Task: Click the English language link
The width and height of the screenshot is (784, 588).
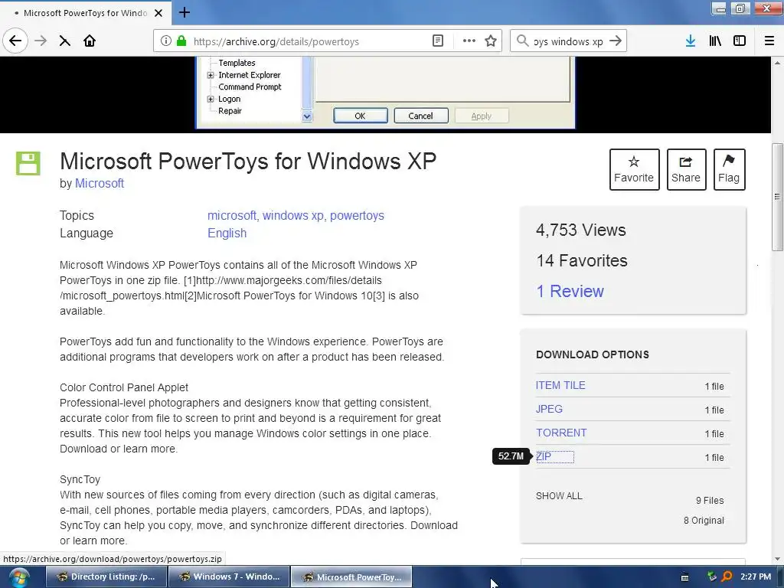Action: pos(227,234)
